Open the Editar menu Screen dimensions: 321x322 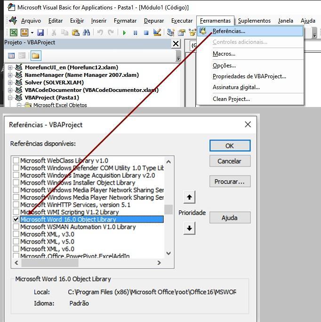tap(56, 21)
